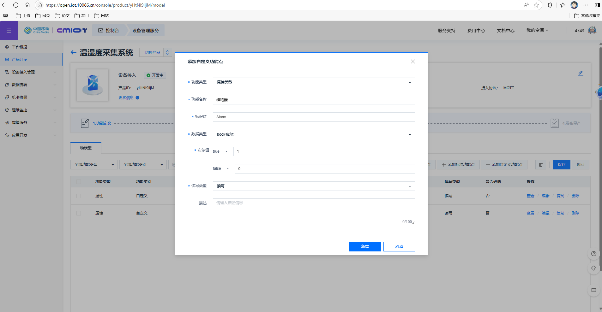Viewport: 602px width, 312px height.
Task: Click the blue 新增 button
Action: tap(365, 247)
